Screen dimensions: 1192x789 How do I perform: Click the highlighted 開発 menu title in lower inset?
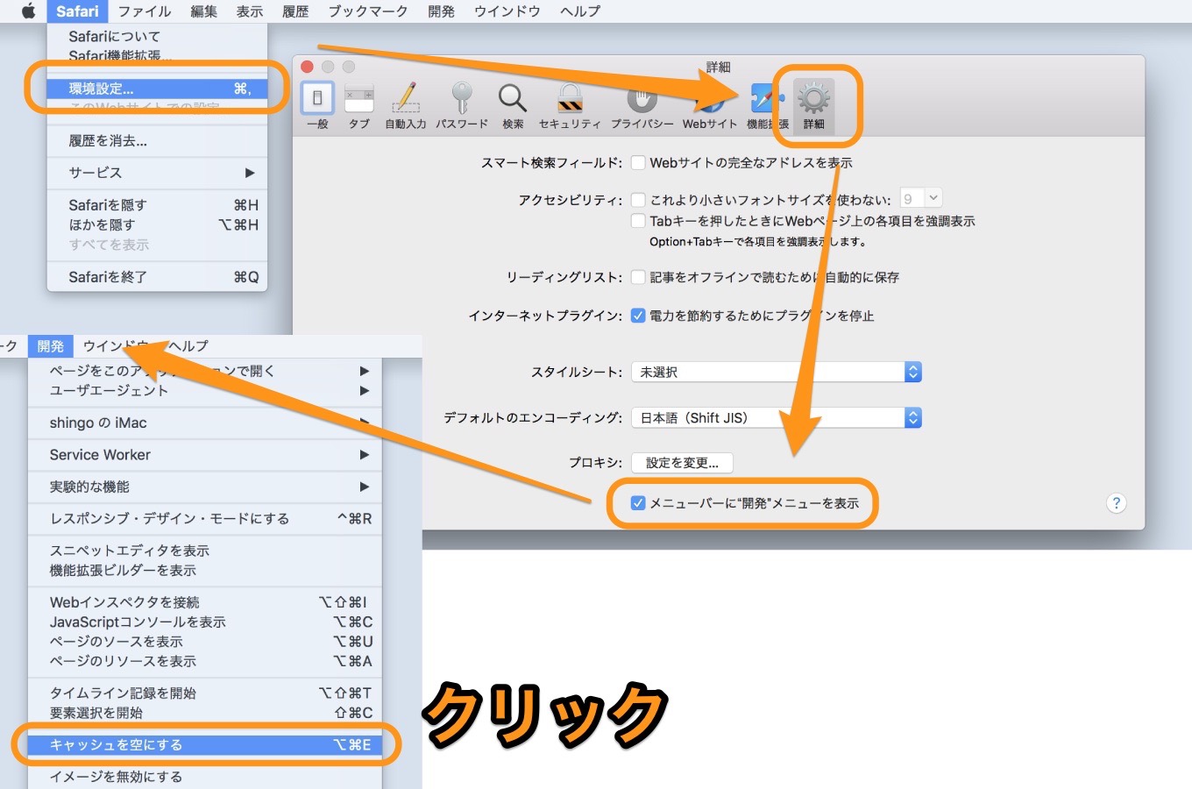(50, 345)
